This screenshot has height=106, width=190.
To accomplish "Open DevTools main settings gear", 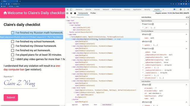I will click(x=180, y=9).
